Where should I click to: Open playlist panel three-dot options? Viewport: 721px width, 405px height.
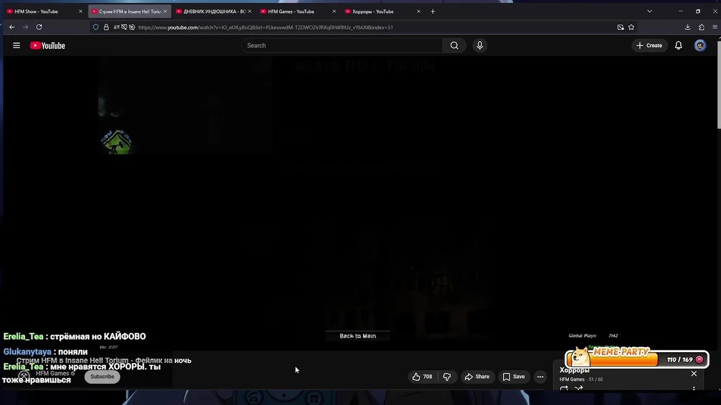[694, 389]
